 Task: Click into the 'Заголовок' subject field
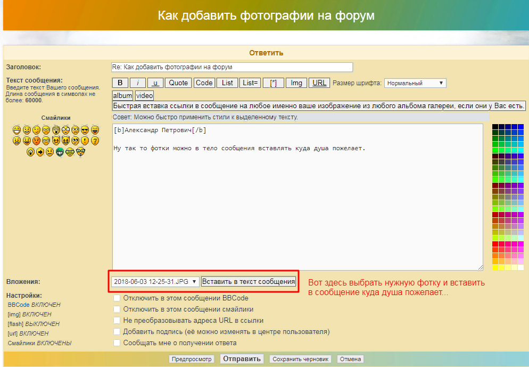coord(232,67)
